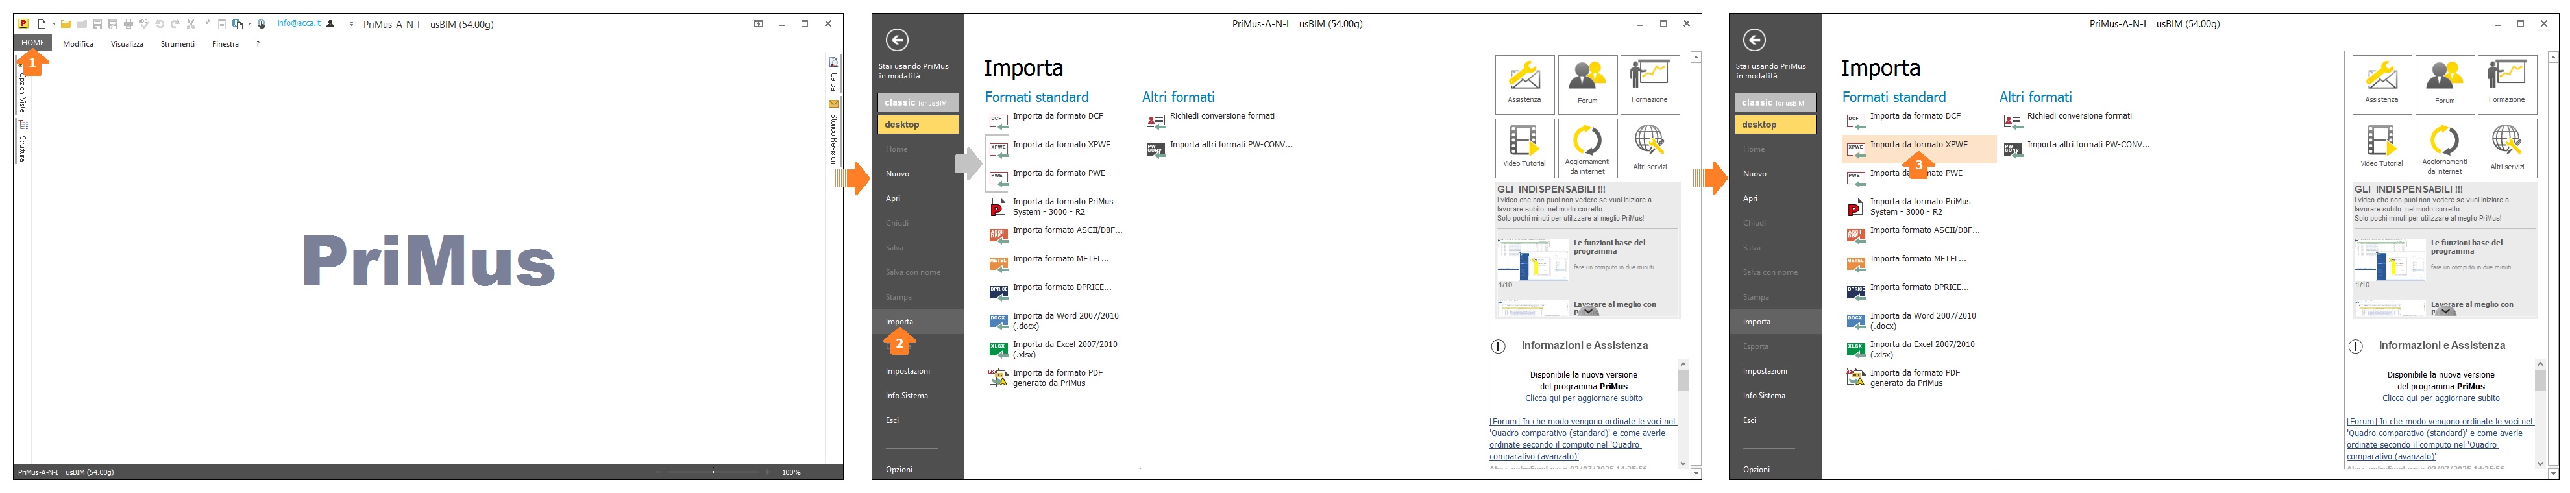Choose Importa da formato PWE in the middle window
The width and height of the screenshot is (2570, 493).
tap(1047, 176)
